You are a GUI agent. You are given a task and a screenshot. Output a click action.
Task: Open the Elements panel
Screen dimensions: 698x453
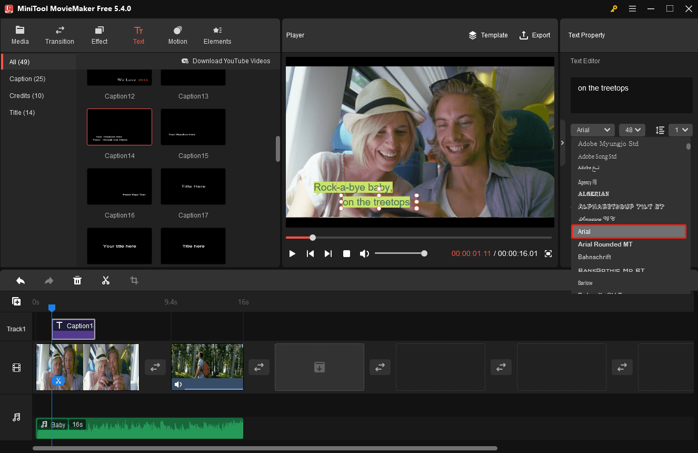click(217, 35)
